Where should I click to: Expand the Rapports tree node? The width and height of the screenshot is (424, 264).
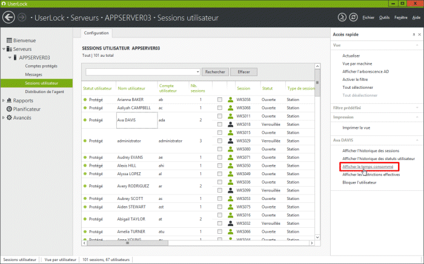click(4, 100)
